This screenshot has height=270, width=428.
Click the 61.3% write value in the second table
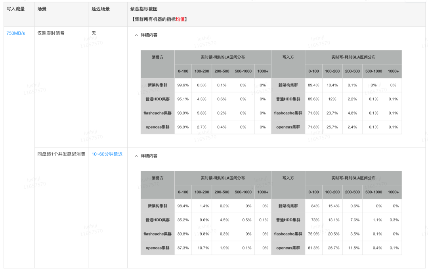pos(313,248)
